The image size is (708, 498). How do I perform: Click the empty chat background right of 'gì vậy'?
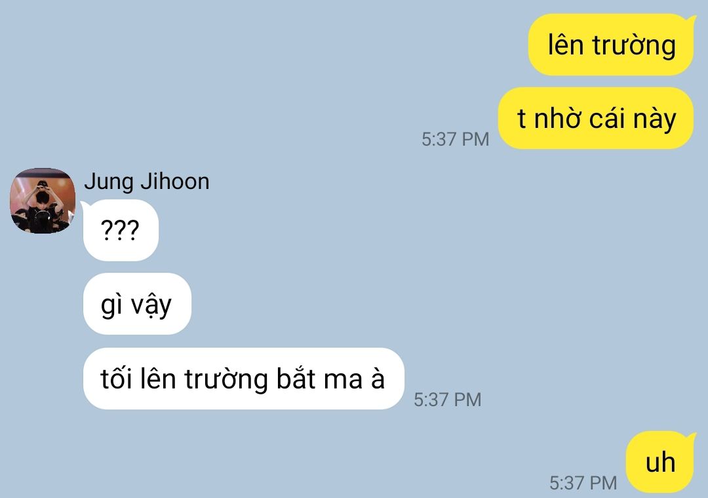click(406, 304)
